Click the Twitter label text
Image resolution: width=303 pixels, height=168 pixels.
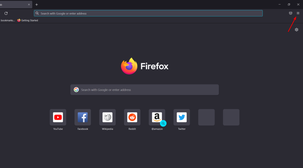(182, 129)
